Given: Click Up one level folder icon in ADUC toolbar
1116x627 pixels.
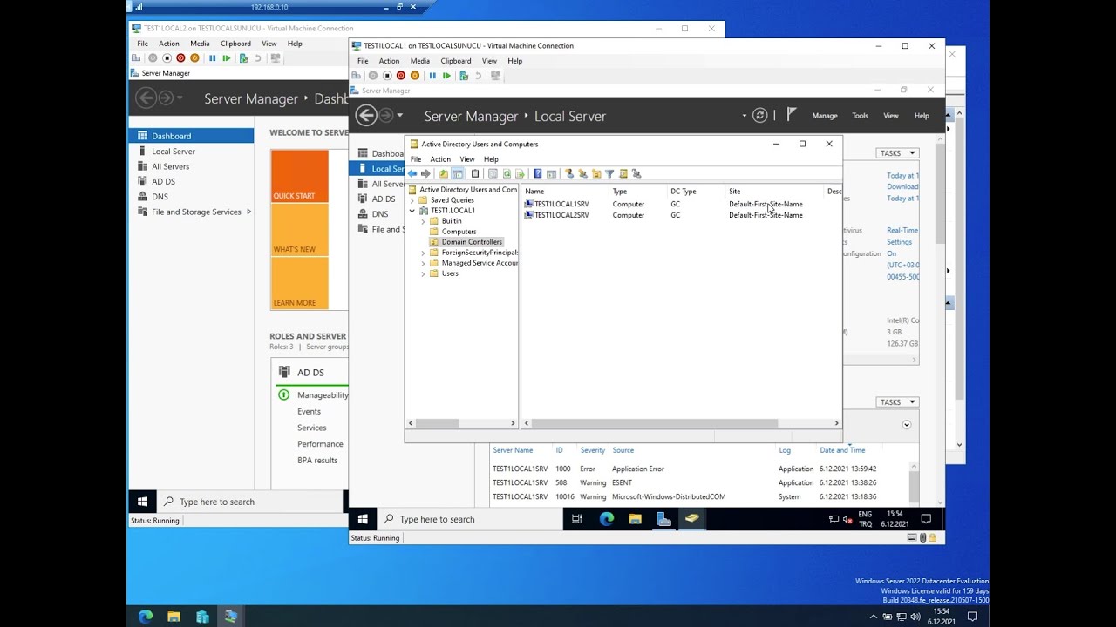Looking at the screenshot, I should [x=444, y=173].
